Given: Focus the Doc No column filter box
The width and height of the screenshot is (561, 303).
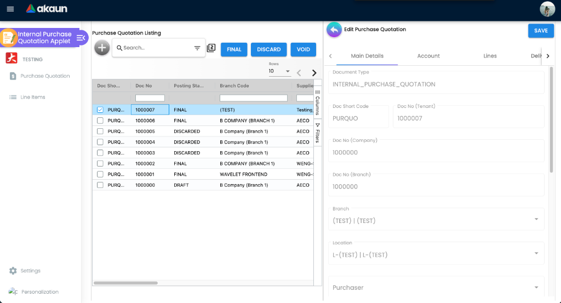Looking at the screenshot, I should [x=150, y=98].
